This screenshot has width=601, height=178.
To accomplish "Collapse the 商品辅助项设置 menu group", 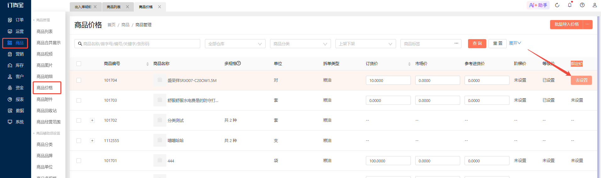I will 47,133.
